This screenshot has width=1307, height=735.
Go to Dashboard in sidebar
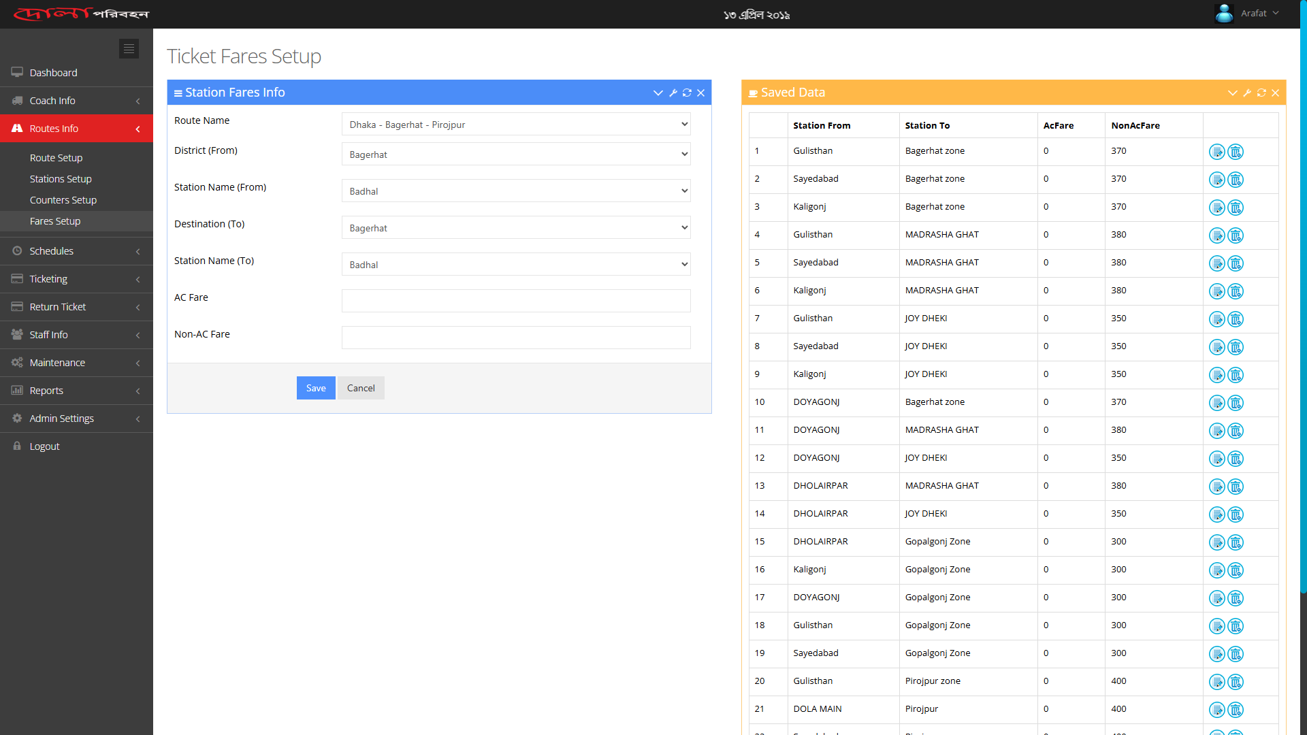53,73
